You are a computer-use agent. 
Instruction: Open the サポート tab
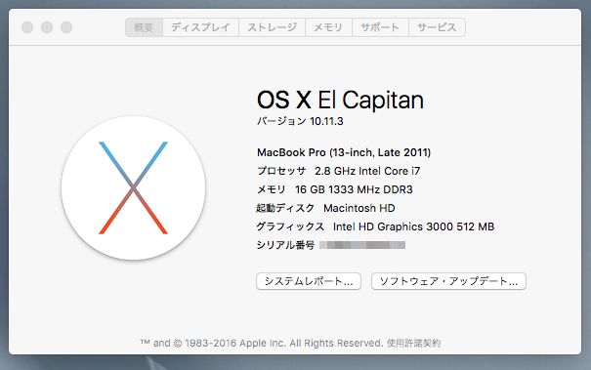click(380, 27)
